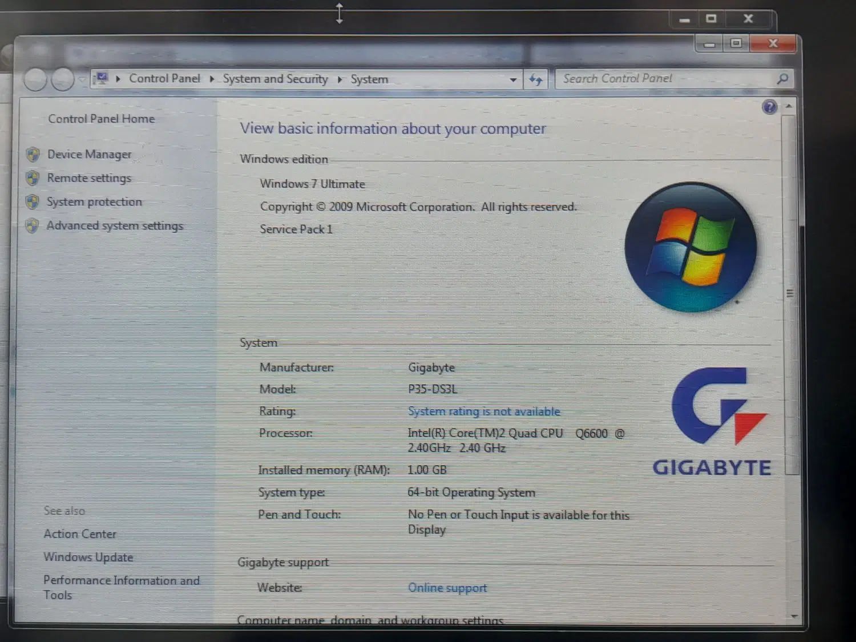Close the System window
Viewport: 856px width, 642px height.
pyautogui.click(x=773, y=43)
